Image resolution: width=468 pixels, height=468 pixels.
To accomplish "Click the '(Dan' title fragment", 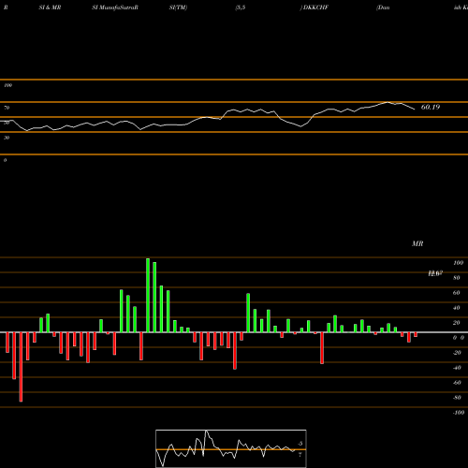I will [383, 7].
